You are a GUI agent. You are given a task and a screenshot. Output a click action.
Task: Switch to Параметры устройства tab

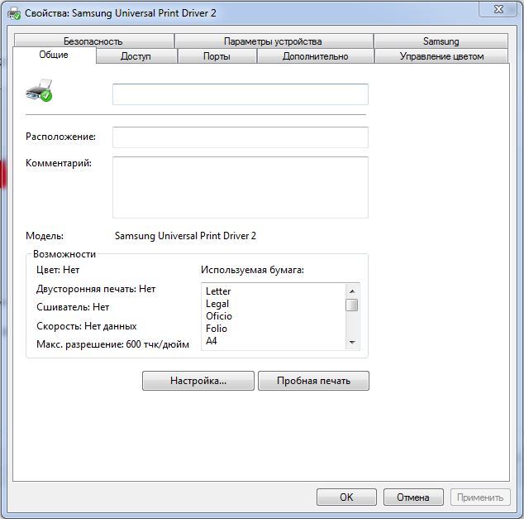pyautogui.click(x=273, y=41)
